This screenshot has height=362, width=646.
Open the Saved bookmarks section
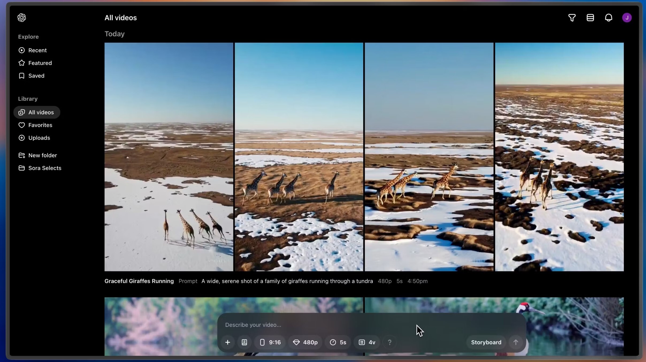36,76
